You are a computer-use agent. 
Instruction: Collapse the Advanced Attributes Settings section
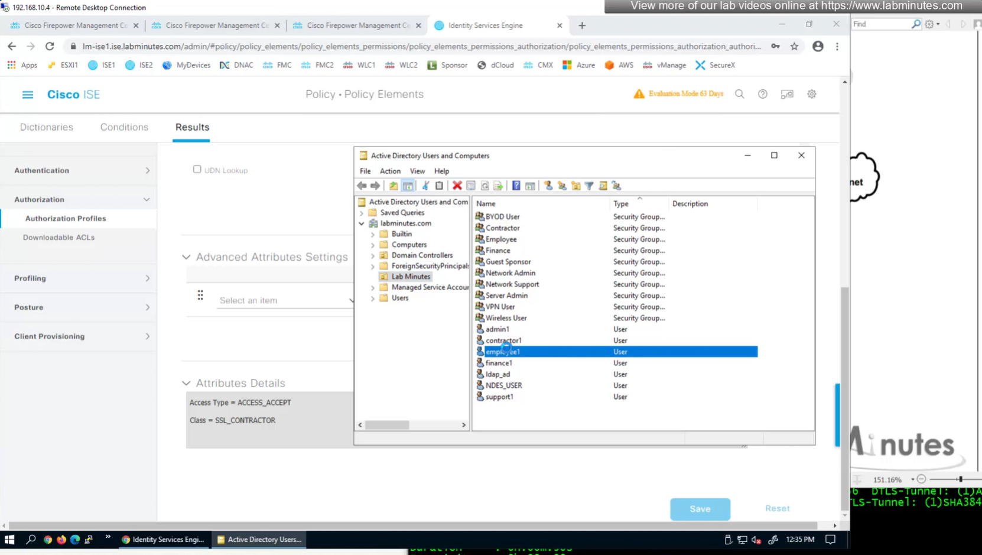186,257
